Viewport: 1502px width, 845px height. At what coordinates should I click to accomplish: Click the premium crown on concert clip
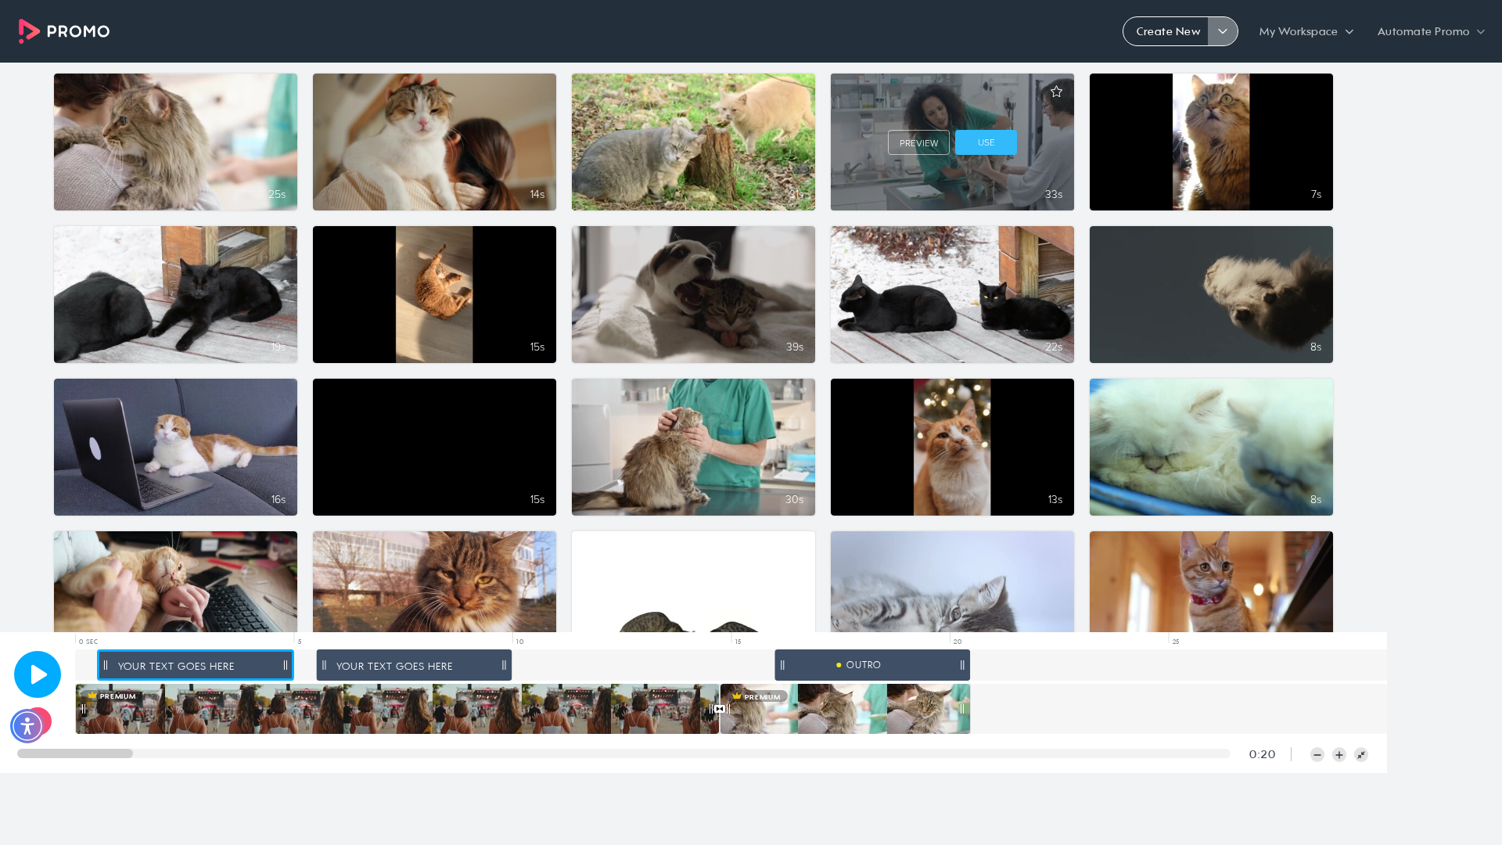(x=92, y=696)
